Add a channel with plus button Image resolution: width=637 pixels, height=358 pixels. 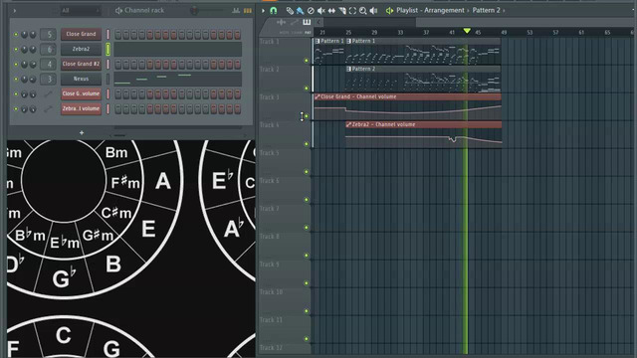point(82,132)
